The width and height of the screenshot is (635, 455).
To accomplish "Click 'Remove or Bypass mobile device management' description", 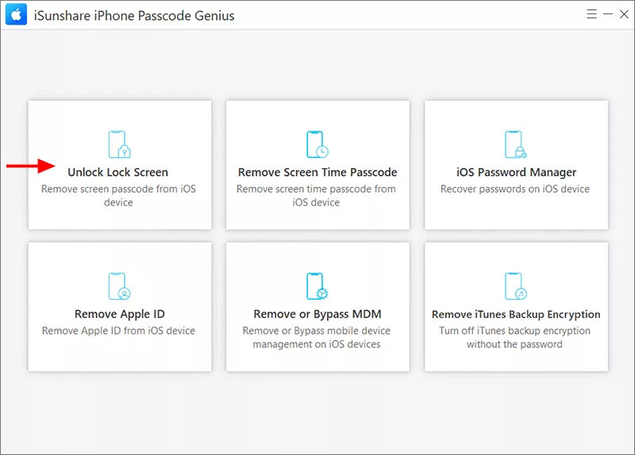I will tap(317, 338).
